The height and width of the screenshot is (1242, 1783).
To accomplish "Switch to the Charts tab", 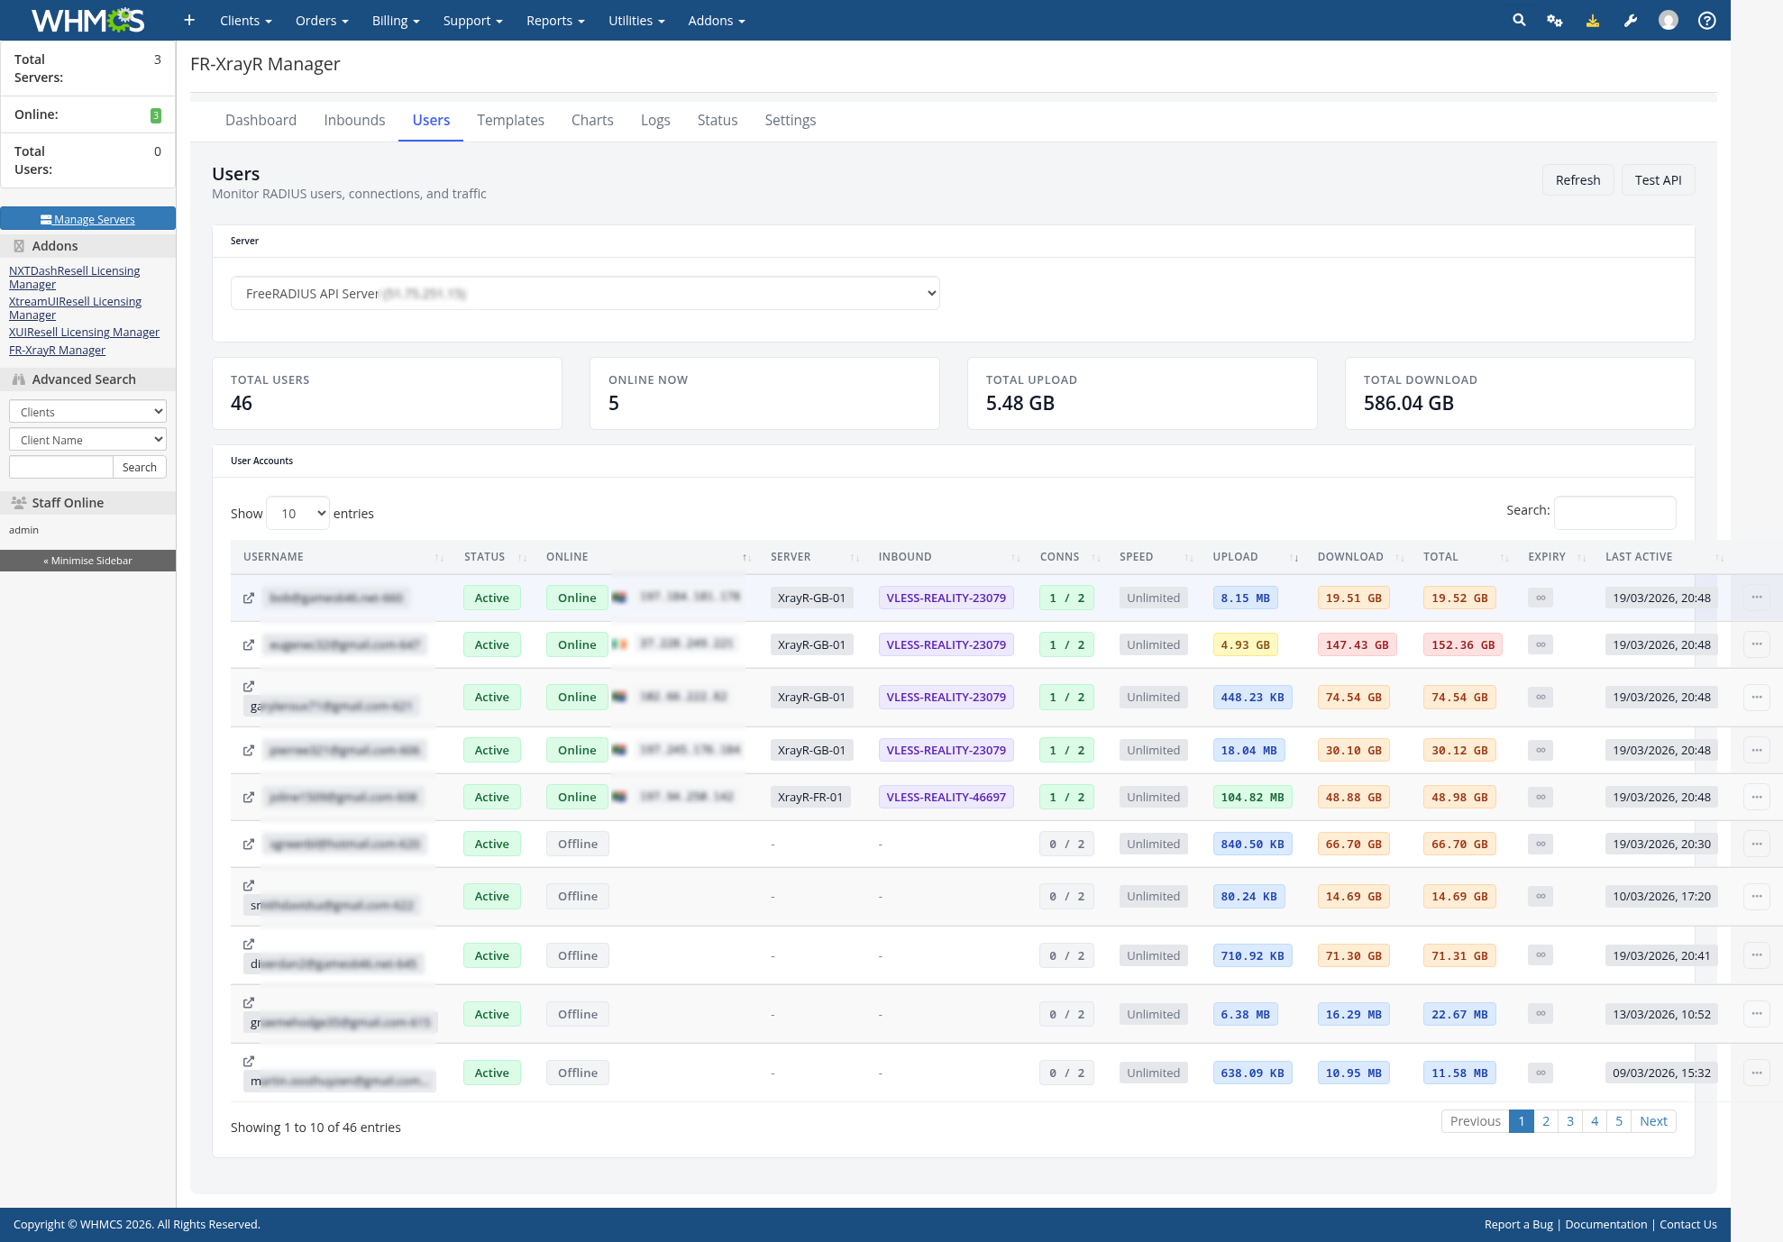I will pos(592,120).
